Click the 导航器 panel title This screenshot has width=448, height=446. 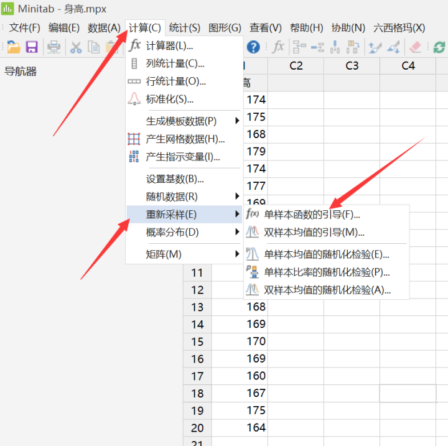21,71
